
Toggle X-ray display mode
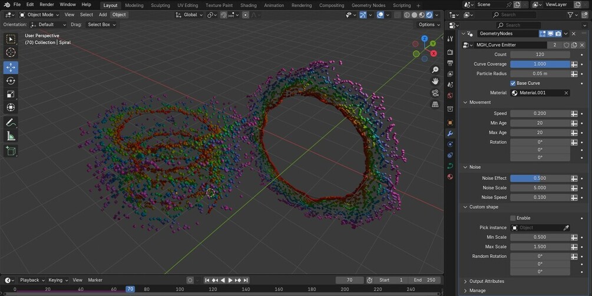point(397,15)
